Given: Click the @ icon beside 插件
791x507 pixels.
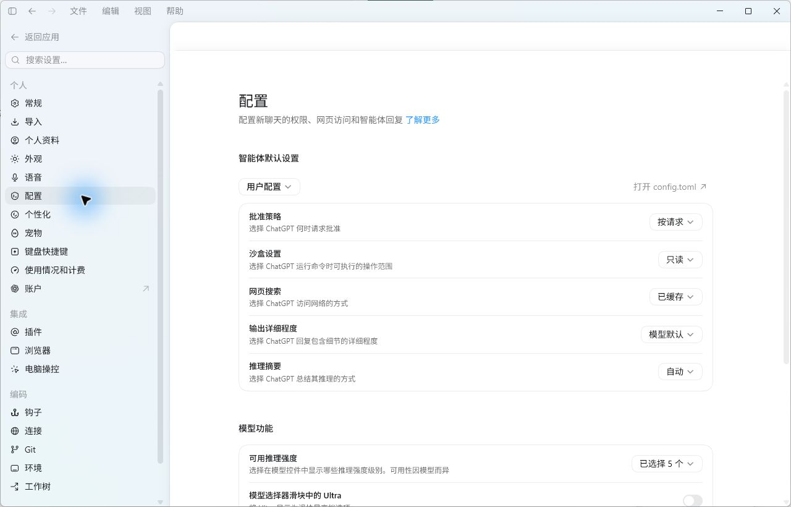Looking at the screenshot, I should 15,332.
